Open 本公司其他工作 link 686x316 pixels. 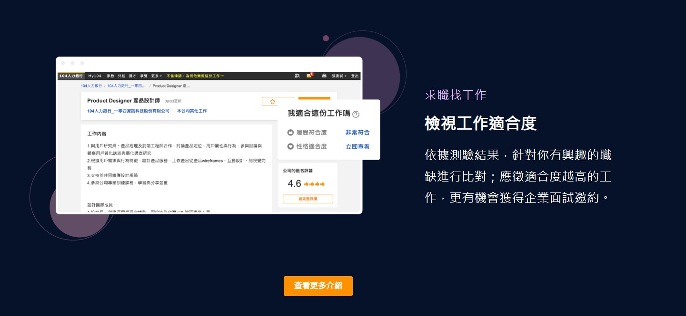coord(192,111)
